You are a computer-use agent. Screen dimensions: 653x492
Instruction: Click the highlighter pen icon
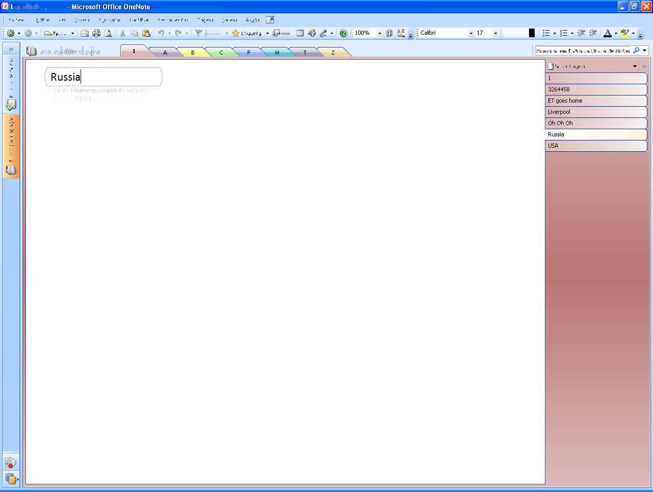pyautogui.click(x=624, y=33)
